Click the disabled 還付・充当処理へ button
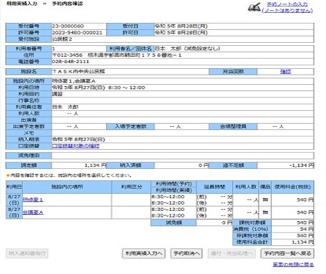Screen dimensions: 326x274 (232, 254)
